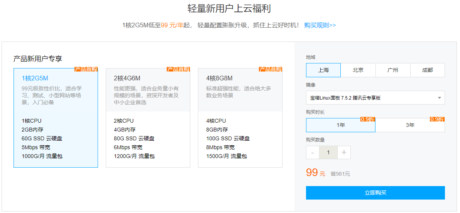Select the 1核2G5M plan card

coord(56,118)
